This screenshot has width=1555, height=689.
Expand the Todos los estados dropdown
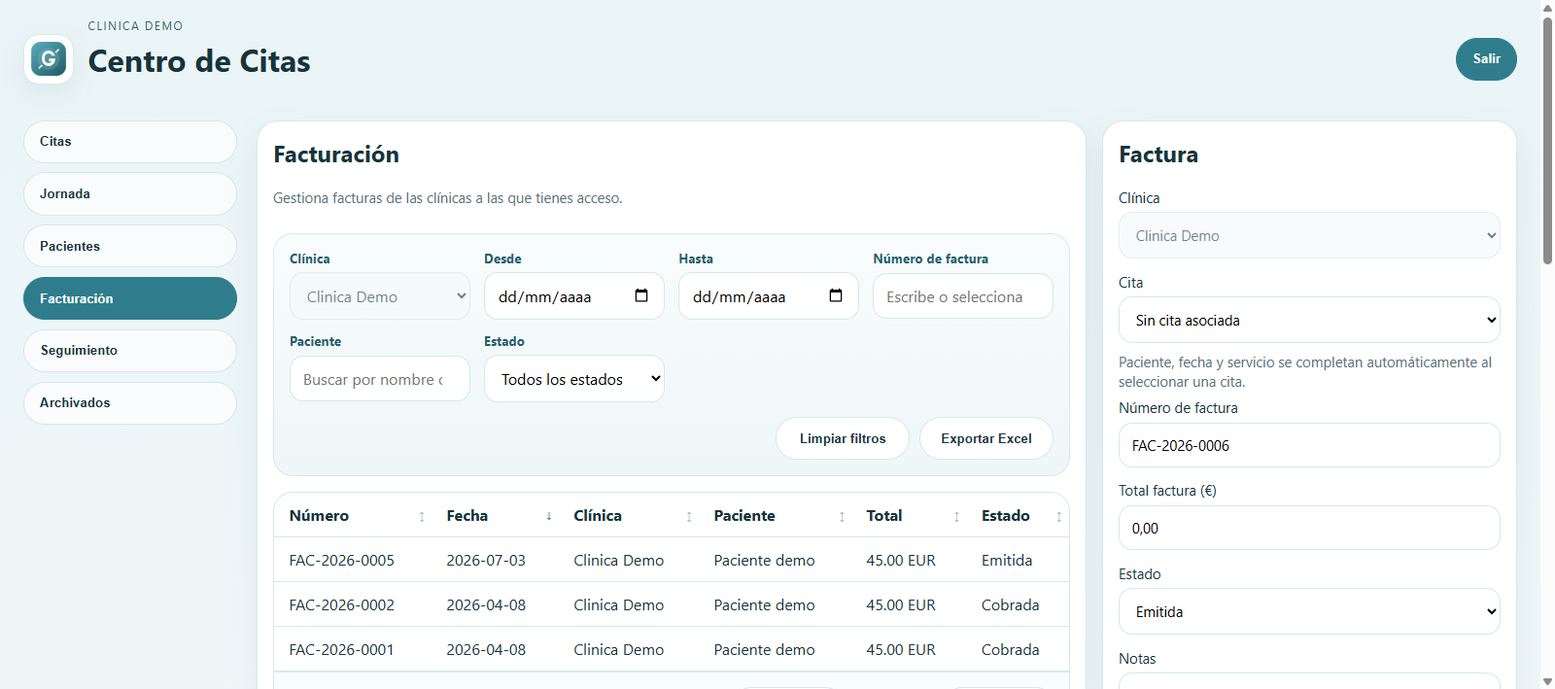pyautogui.click(x=574, y=379)
